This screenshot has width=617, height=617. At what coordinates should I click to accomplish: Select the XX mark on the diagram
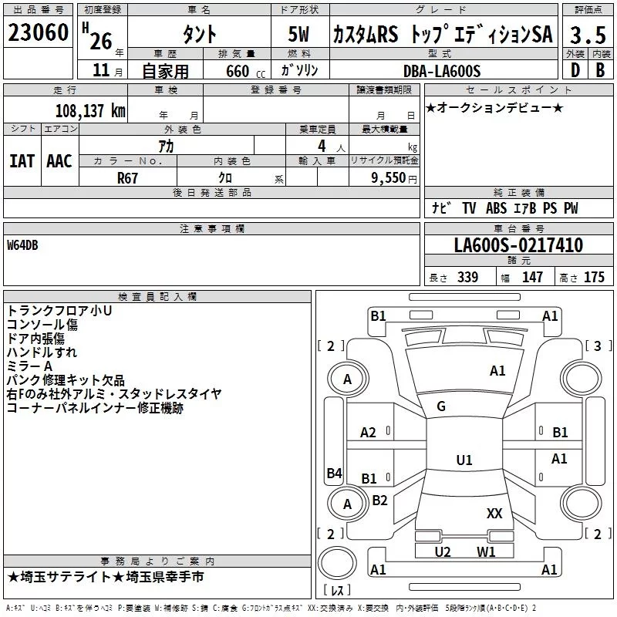[x=494, y=513]
